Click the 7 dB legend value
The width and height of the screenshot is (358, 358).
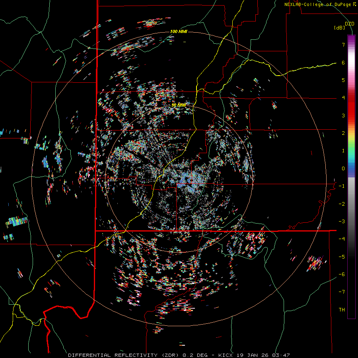[343, 45]
